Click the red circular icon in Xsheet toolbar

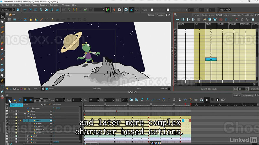coord(221,19)
